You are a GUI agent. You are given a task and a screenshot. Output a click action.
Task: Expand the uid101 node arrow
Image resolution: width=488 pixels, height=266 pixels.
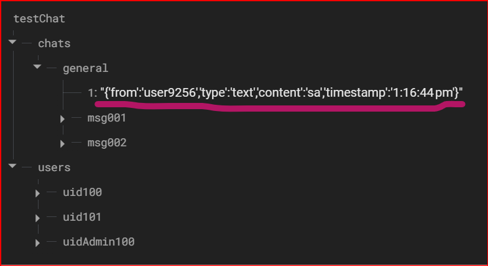coord(38,218)
